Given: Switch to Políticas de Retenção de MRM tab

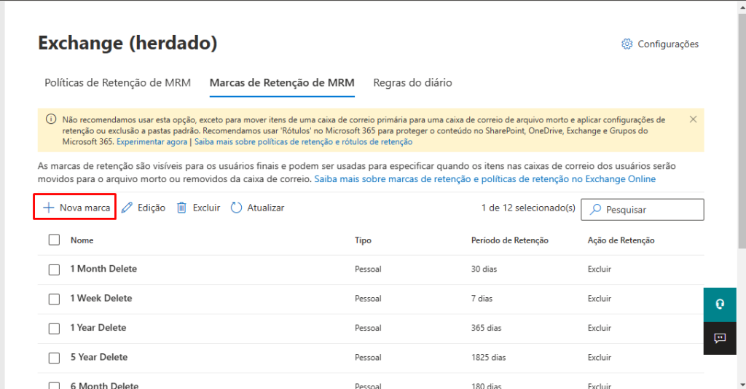Looking at the screenshot, I should (117, 83).
